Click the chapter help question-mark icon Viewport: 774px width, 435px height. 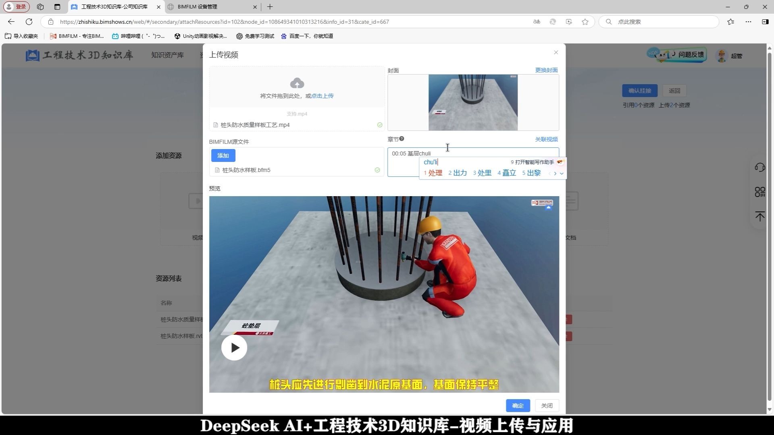tap(402, 139)
